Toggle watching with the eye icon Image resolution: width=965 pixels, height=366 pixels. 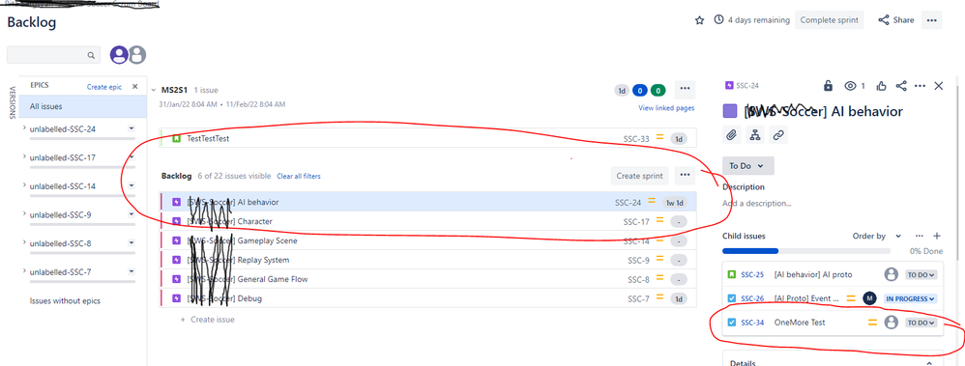[851, 86]
